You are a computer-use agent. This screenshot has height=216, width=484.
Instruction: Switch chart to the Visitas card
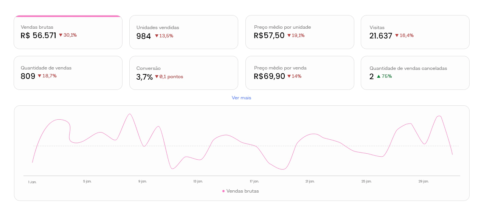pos(415,32)
